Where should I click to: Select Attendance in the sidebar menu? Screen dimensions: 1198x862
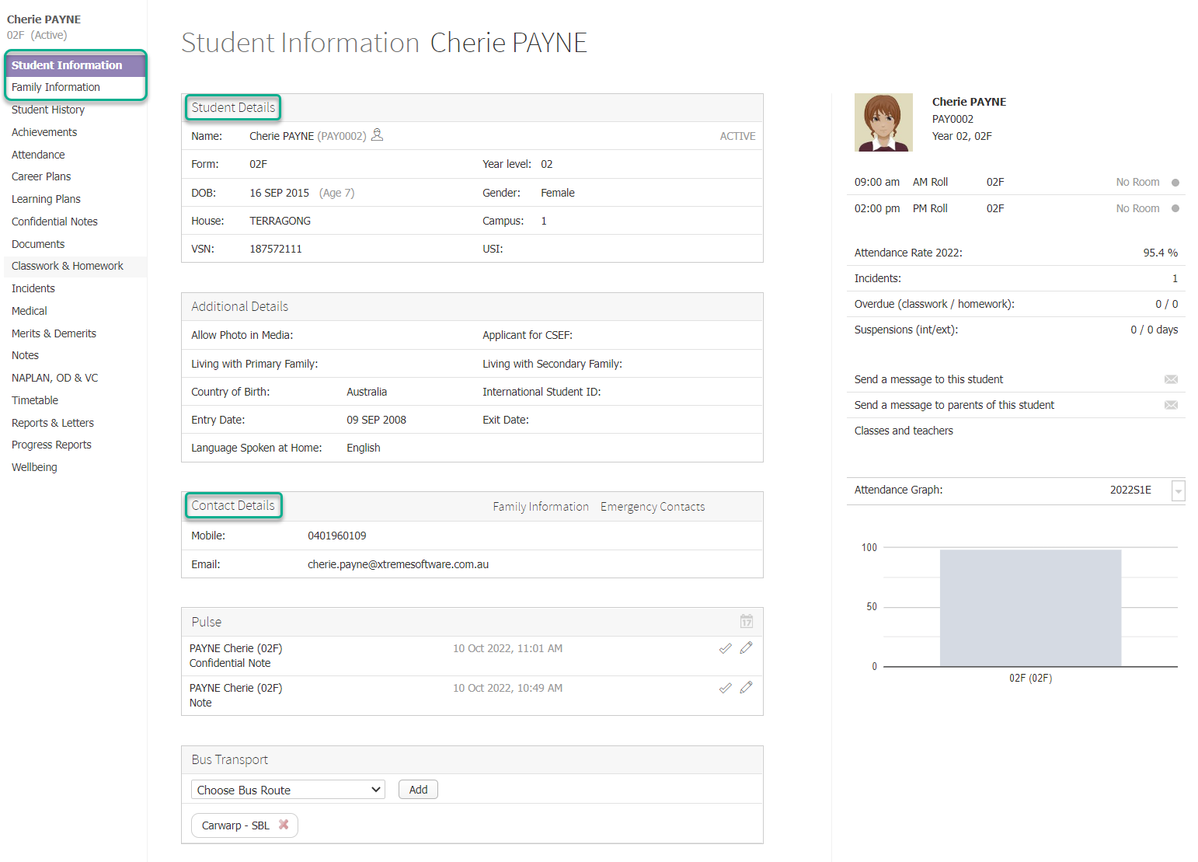pyautogui.click(x=37, y=154)
